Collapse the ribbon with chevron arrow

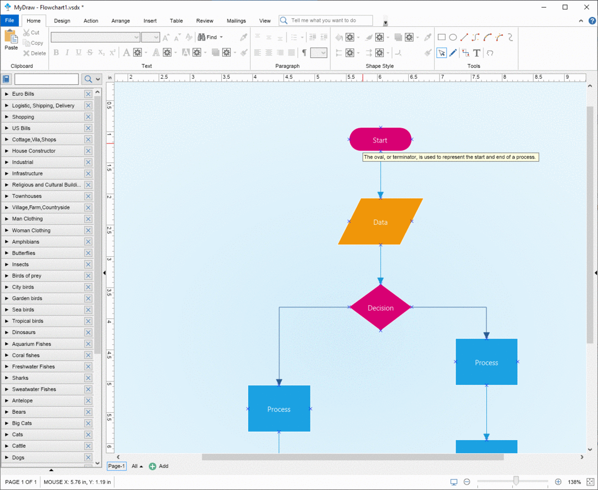pyautogui.click(x=582, y=21)
